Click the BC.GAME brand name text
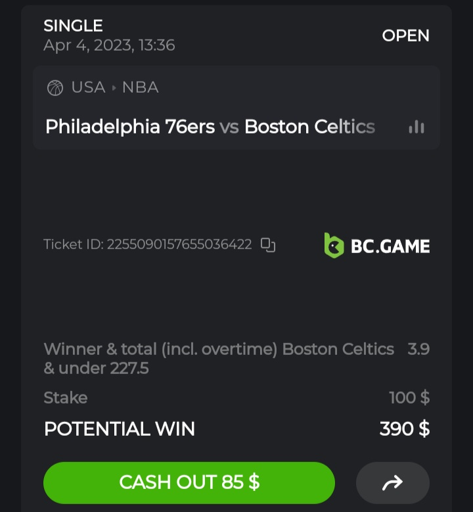 390,246
